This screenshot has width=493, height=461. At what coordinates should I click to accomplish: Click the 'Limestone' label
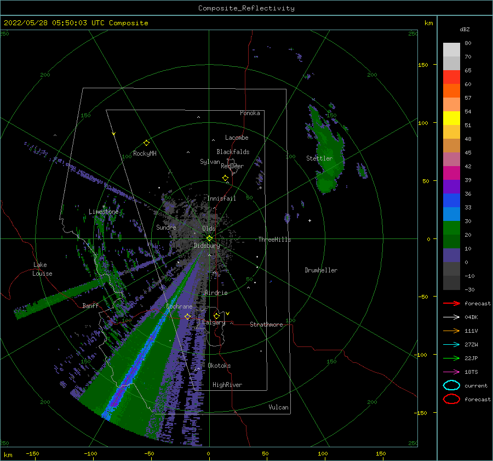point(104,212)
